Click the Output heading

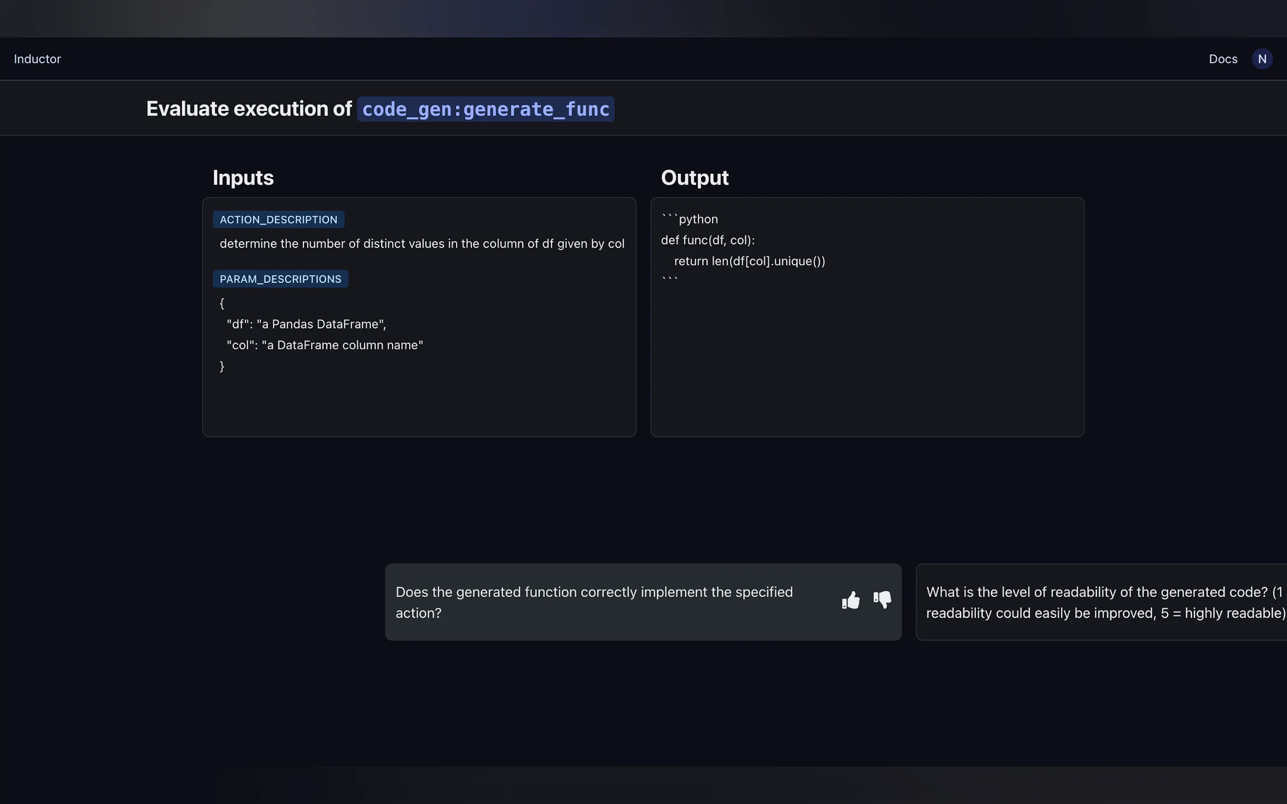(x=694, y=178)
